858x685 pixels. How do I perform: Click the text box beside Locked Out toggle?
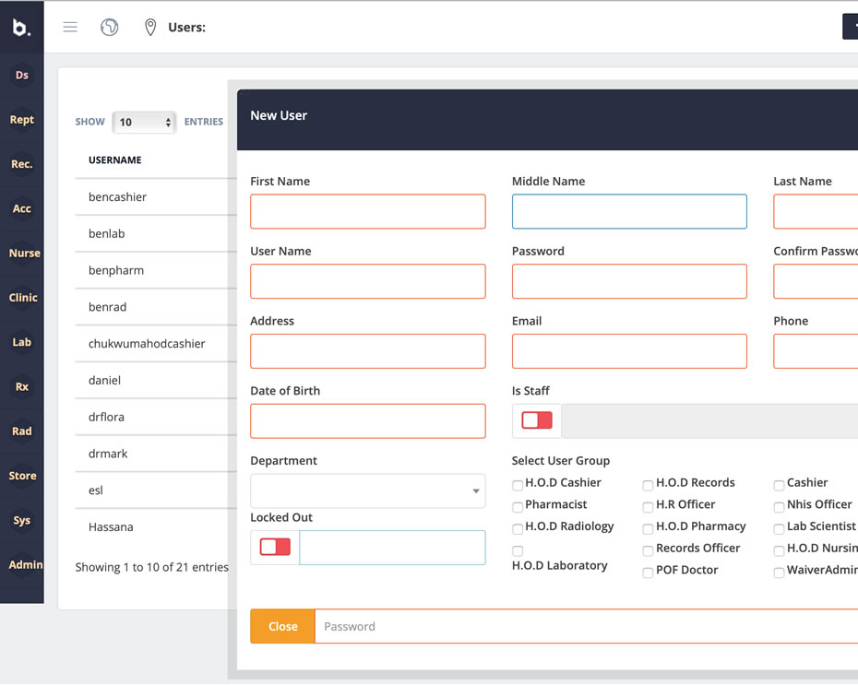[x=392, y=548]
